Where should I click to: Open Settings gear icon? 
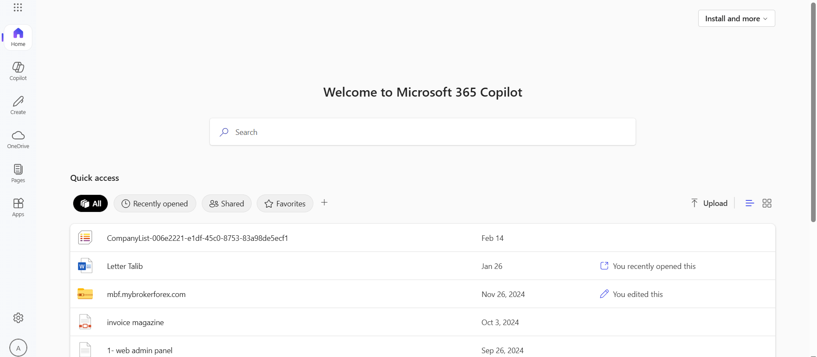click(x=18, y=318)
